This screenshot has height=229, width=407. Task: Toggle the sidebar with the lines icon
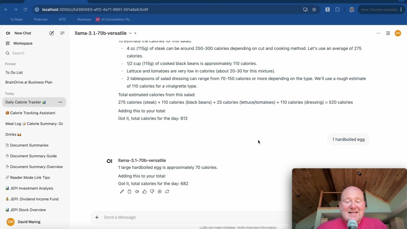62,33
